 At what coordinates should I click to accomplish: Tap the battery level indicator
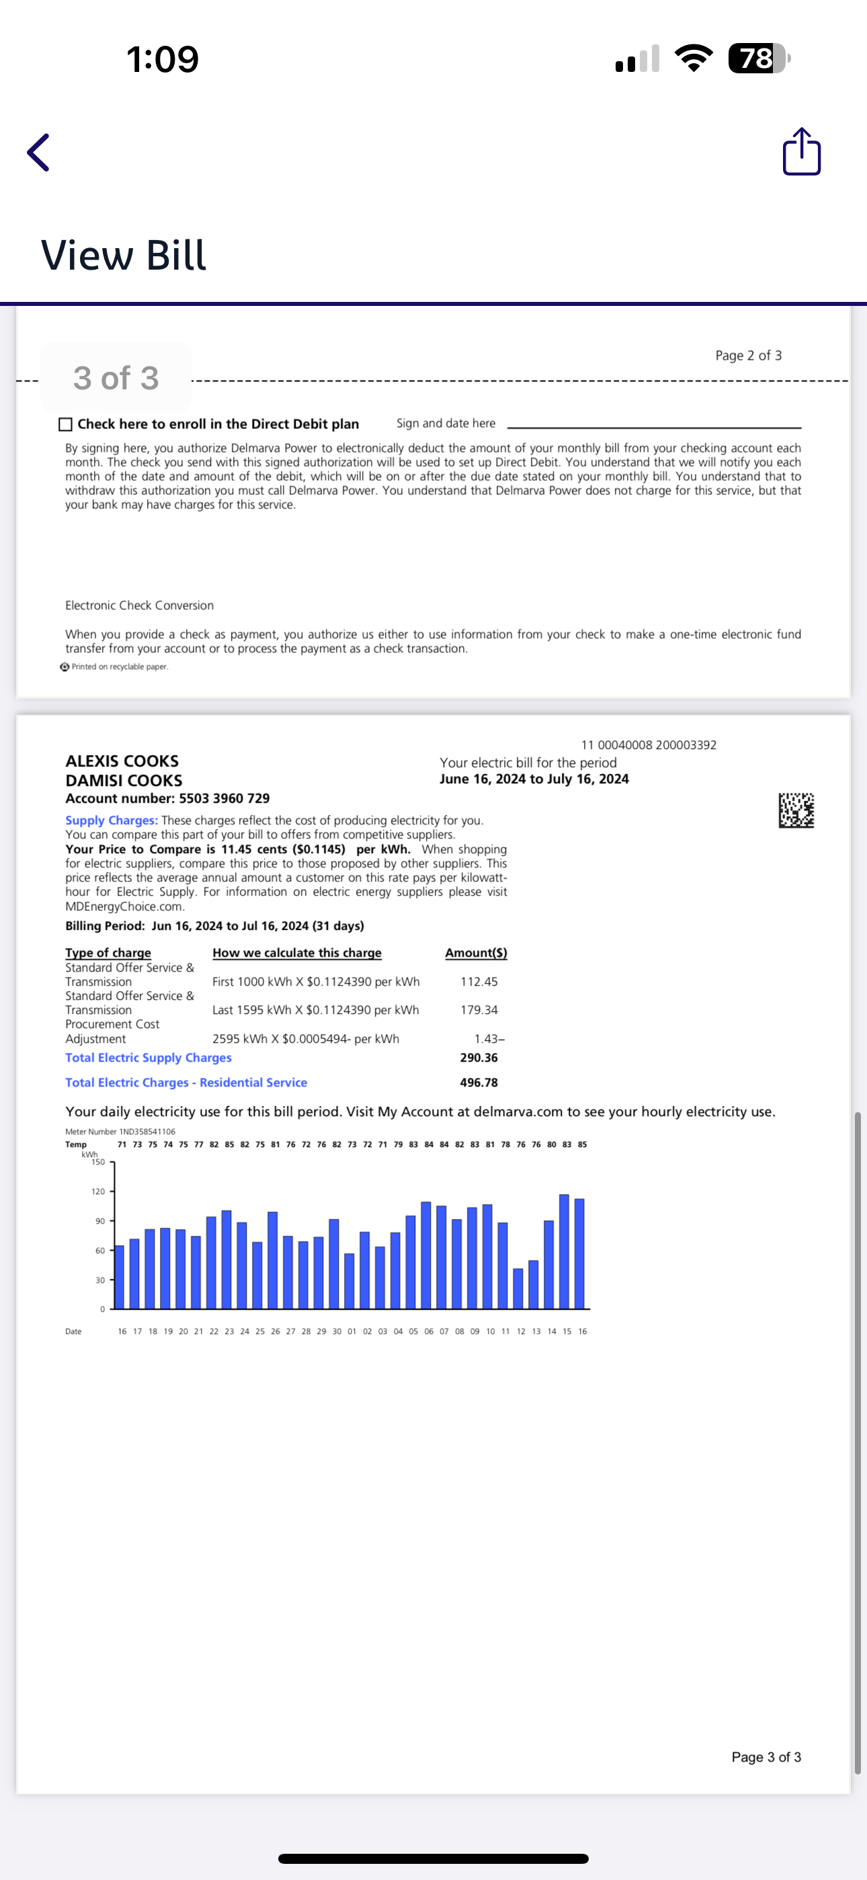tap(758, 58)
